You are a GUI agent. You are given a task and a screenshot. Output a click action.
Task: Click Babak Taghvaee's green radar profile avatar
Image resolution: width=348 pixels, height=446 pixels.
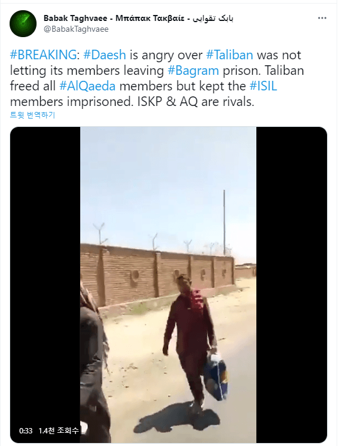click(x=23, y=23)
